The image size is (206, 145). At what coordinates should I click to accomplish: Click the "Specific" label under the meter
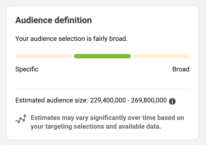coord(27,69)
